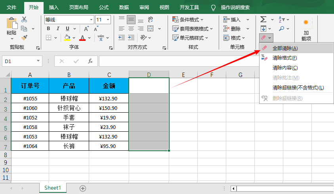Center text horizontally

(x=131, y=29)
